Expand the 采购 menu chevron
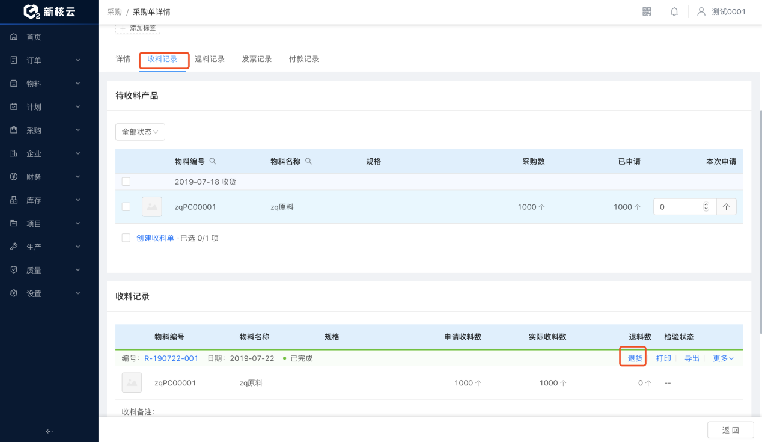This screenshot has width=762, height=442. pyautogui.click(x=78, y=130)
